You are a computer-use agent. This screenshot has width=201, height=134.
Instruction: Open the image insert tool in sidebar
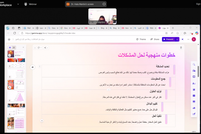(x=194, y=89)
